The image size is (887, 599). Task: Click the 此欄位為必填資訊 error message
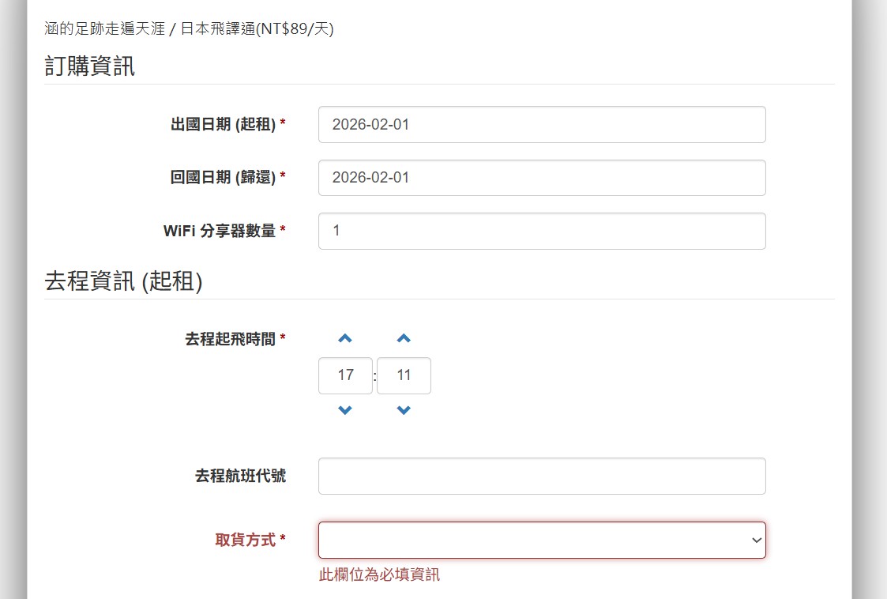pos(378,575)
